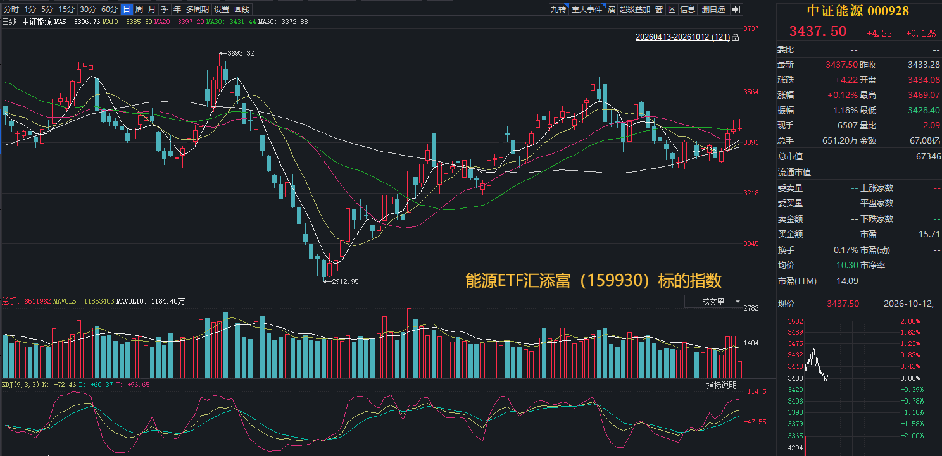
Task: Enable 超级叠加 overlay comparison
Action: [x=635, y=9]
